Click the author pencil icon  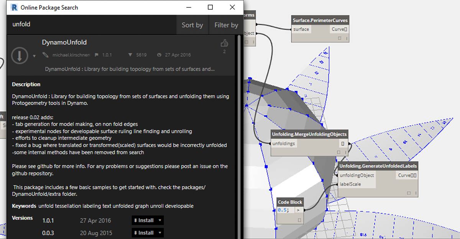point(46,55)
